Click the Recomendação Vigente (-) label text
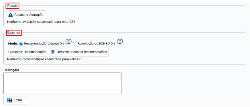 pyautogui.click(x=44, y=44)
